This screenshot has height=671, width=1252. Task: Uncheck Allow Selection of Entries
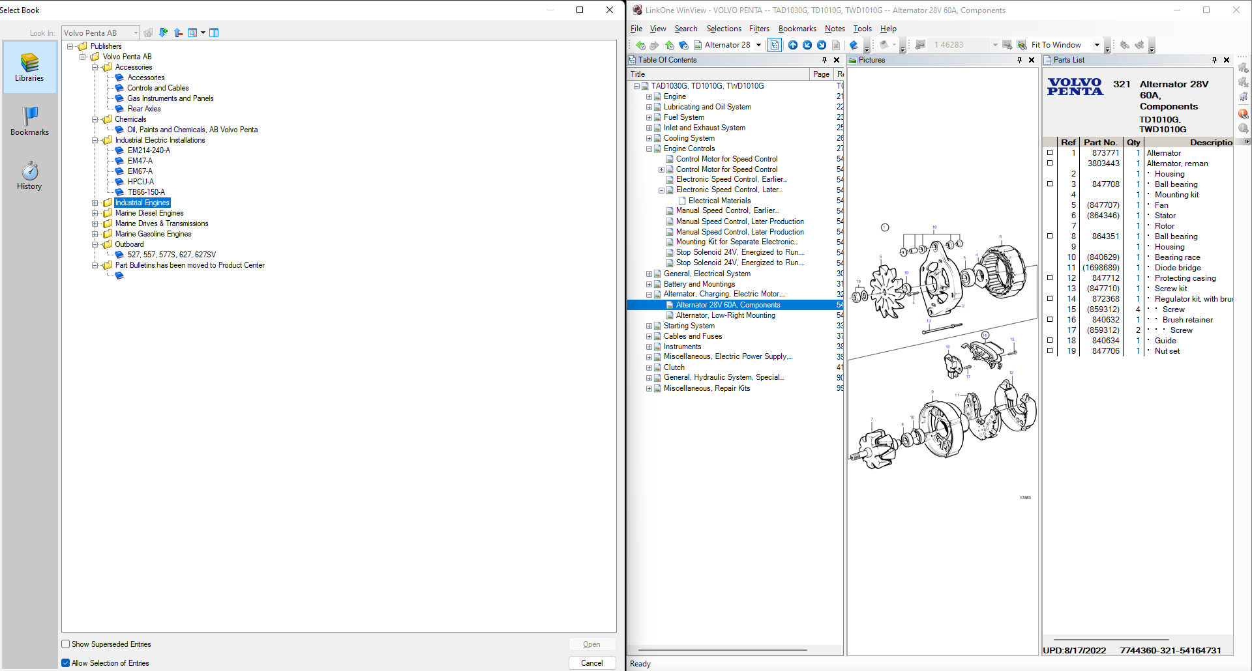click(65, 663)
